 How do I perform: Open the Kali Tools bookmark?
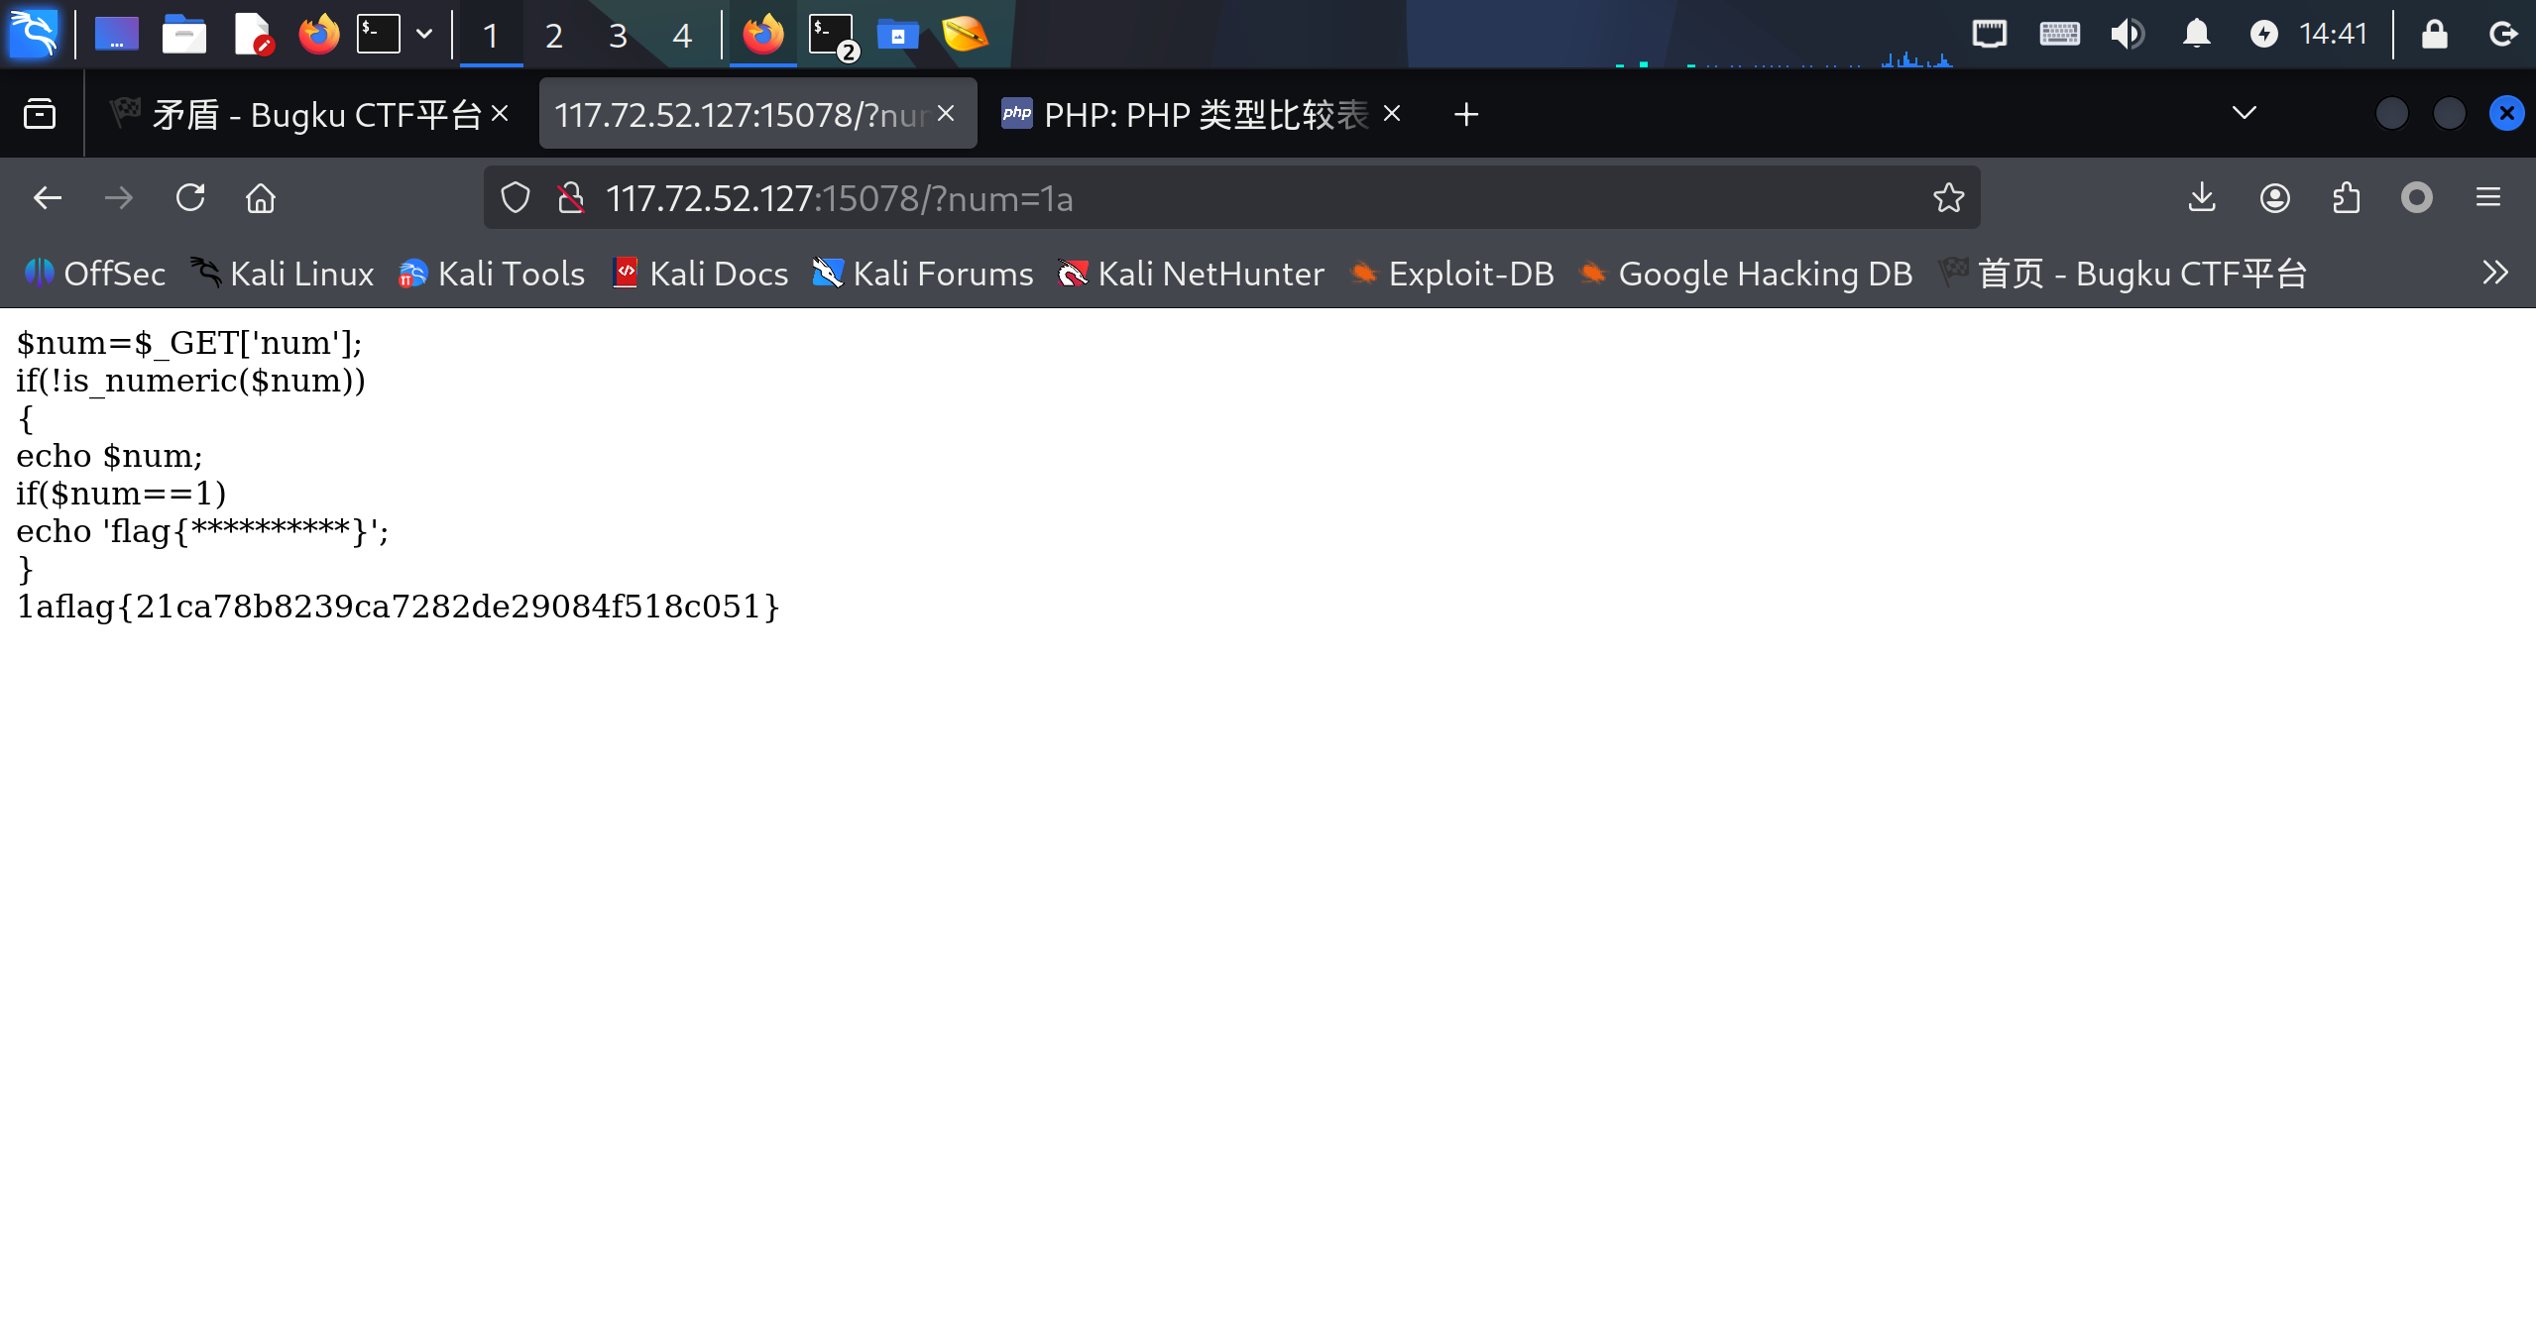click(492, 274)
